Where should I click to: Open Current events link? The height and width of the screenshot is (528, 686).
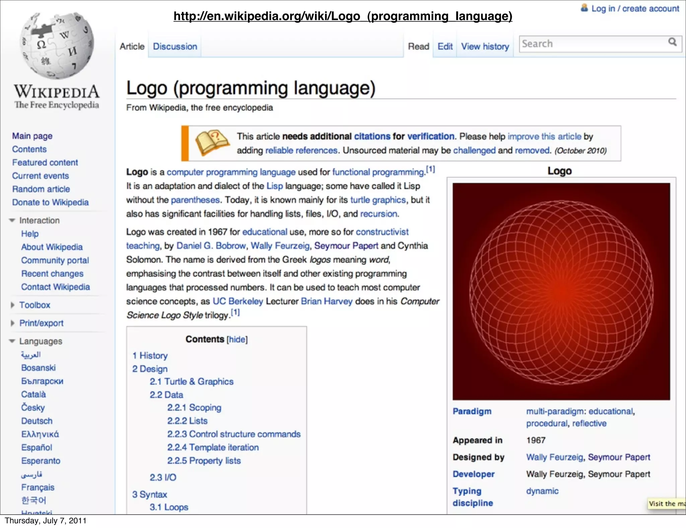pos(40,176)
